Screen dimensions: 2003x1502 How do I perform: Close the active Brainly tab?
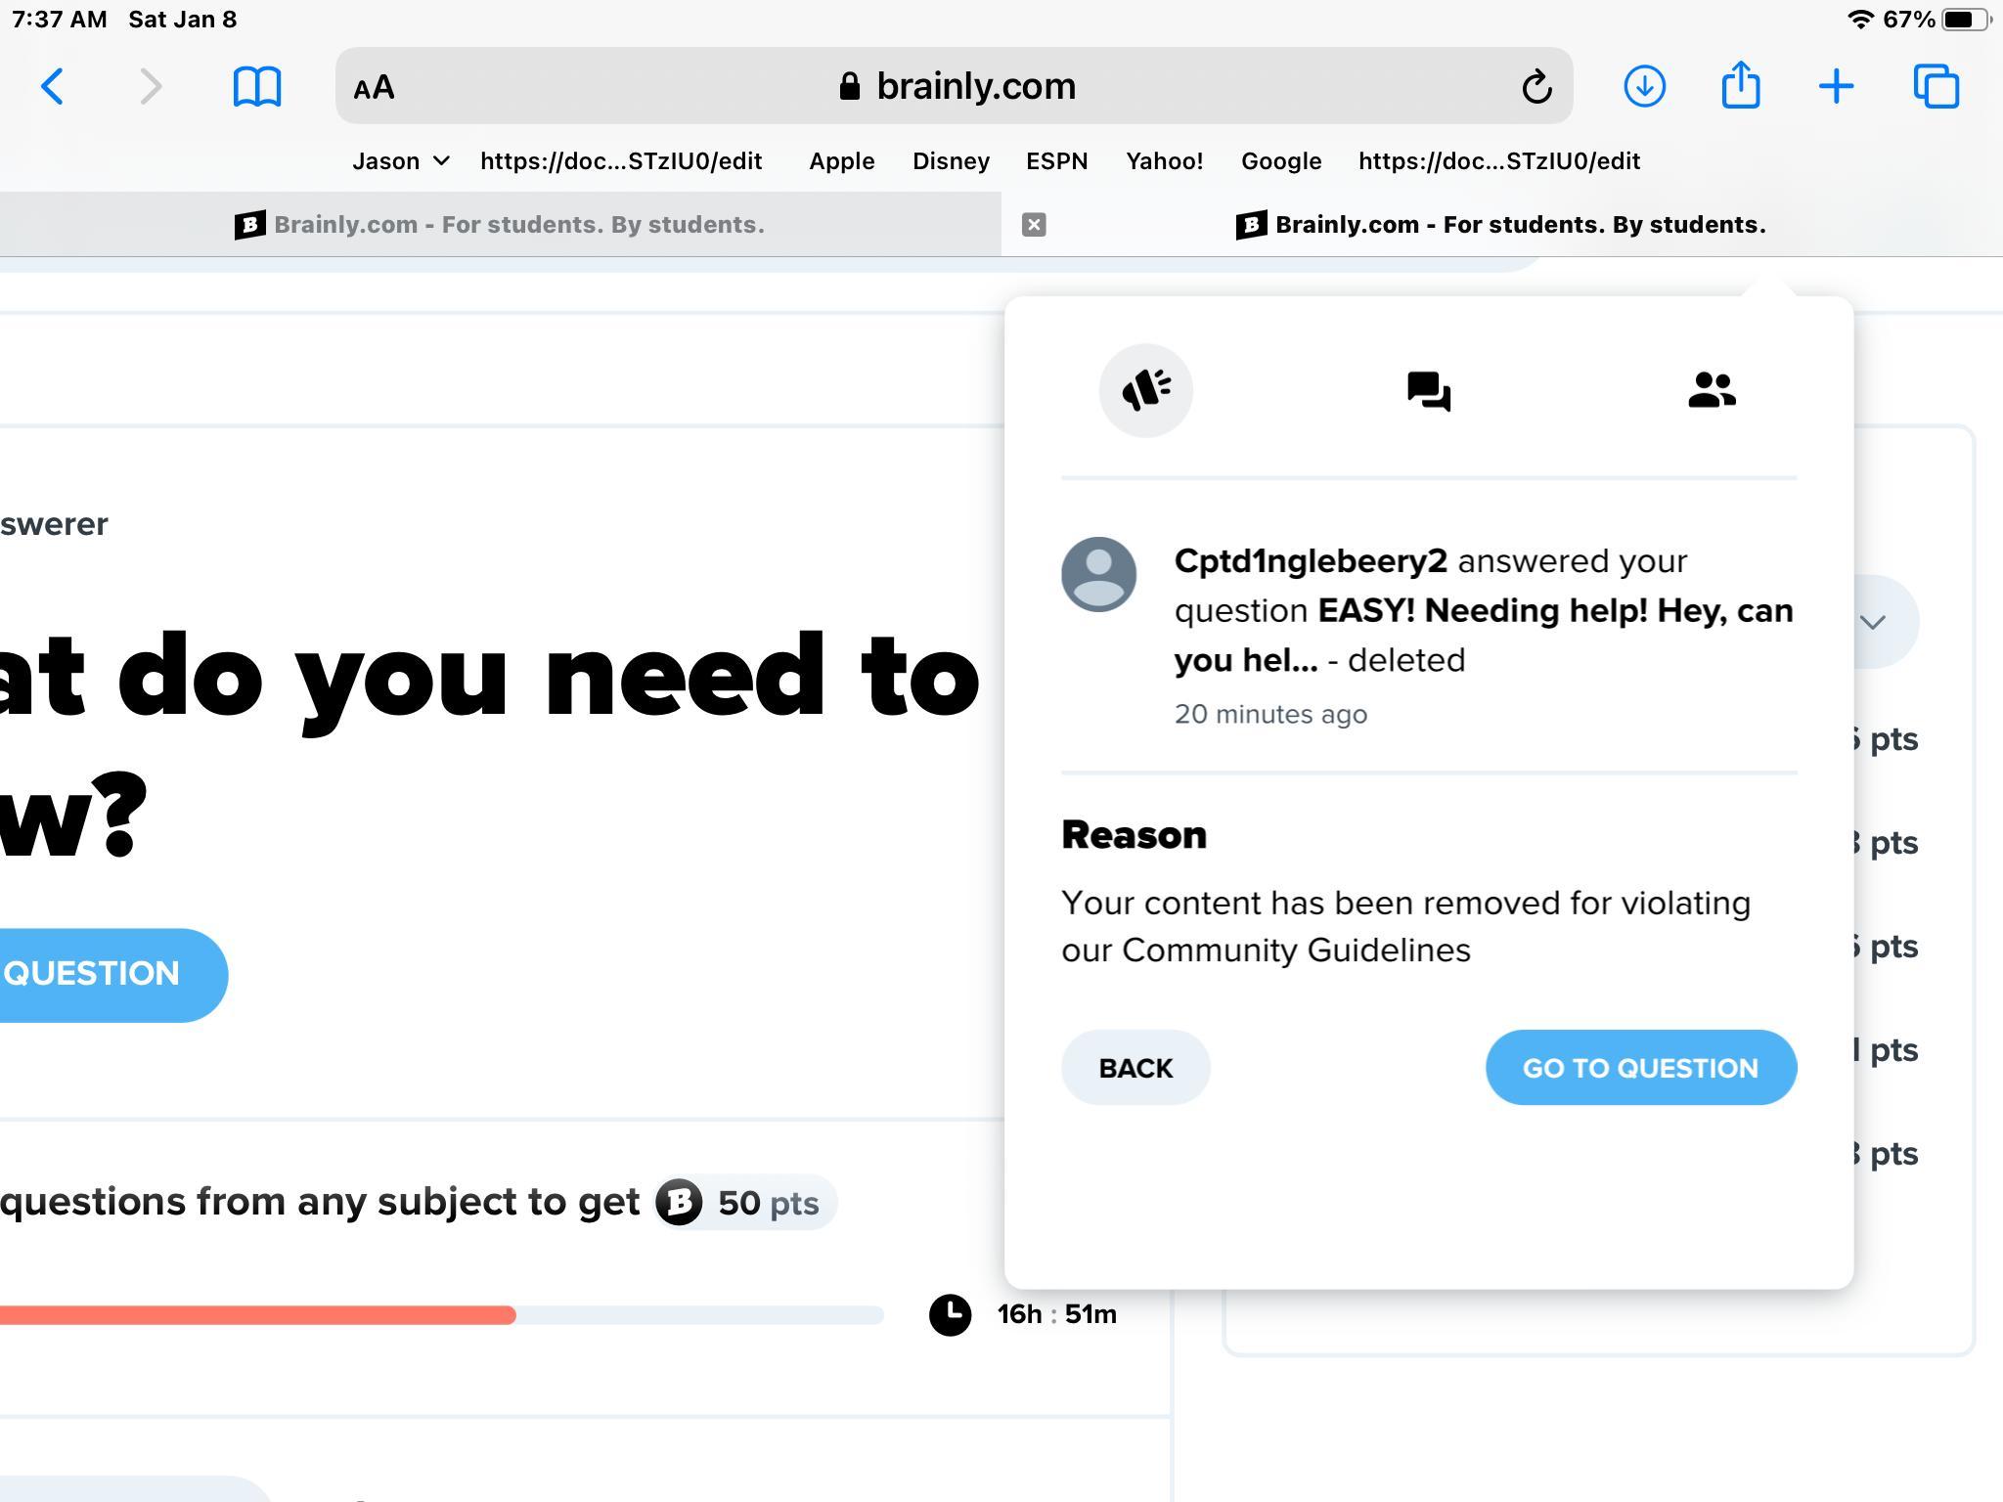[1034, 225]
